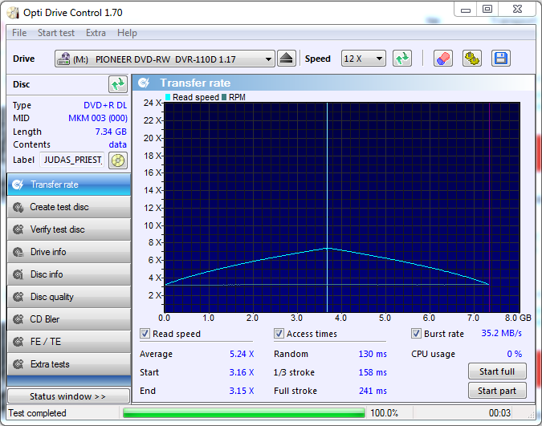Click the CPU usage value 0 %
Viewport: 542px width, 426px height.
[x=515, y=354]
